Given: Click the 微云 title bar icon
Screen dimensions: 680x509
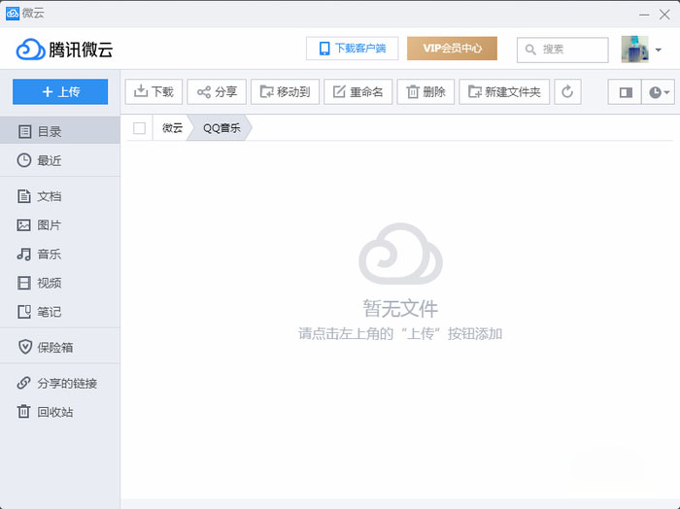Looking at the screenshot, I should 12,14.
